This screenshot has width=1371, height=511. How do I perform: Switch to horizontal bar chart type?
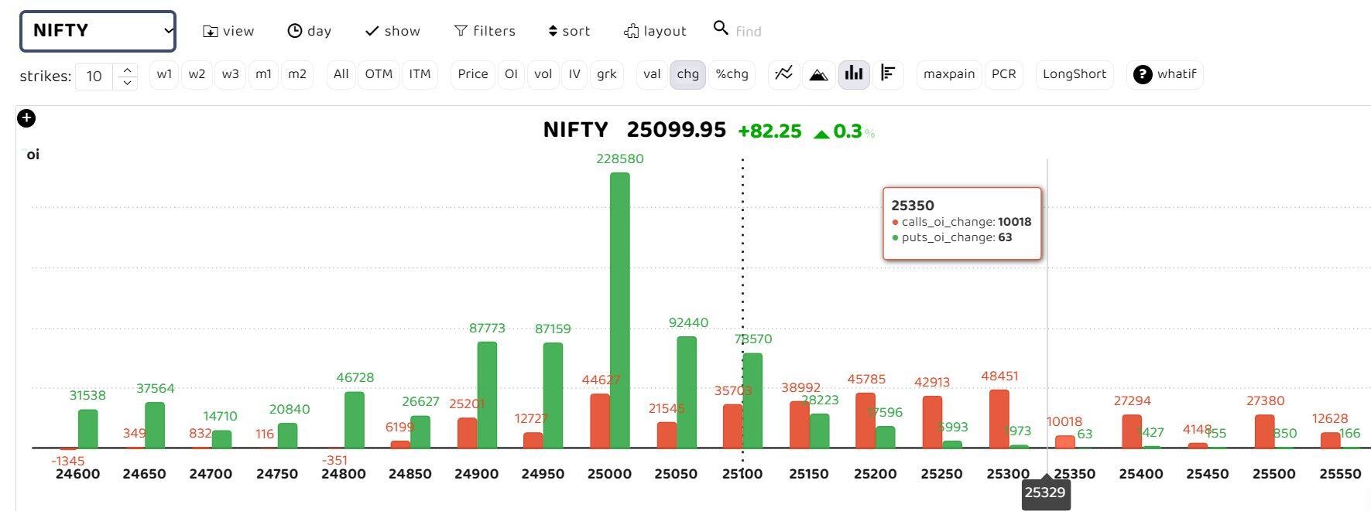coord(888,74)
